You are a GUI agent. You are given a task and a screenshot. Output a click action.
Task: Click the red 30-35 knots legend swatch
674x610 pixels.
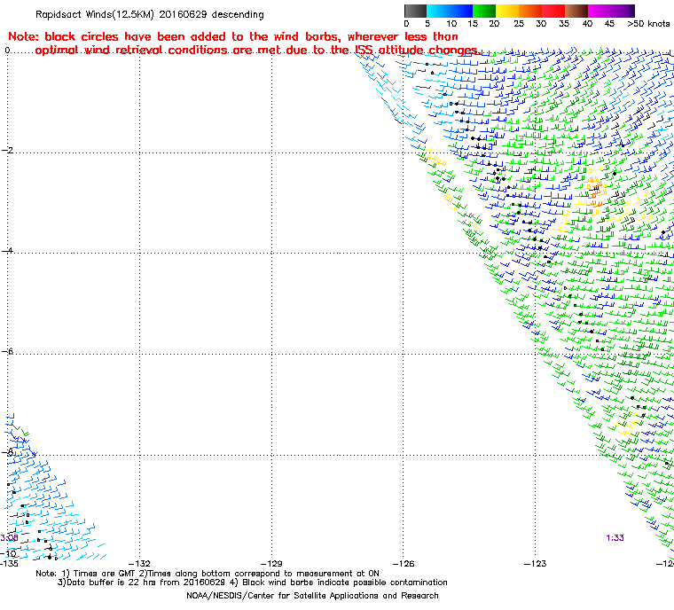553,11
